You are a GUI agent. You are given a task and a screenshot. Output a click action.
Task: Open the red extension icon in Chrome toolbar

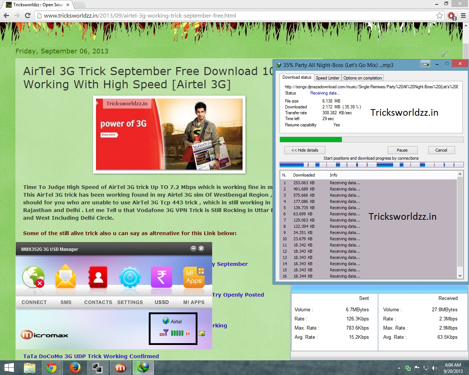pyautogui.click(x=452, y=16)
